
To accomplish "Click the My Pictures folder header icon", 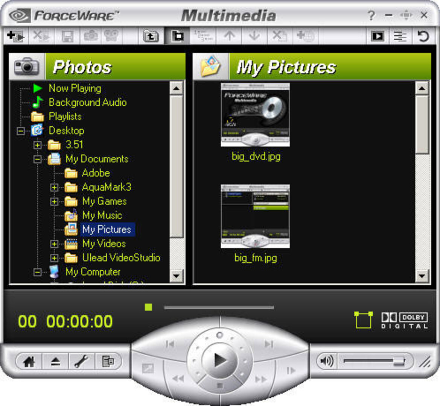I will (x=211, y=67).
